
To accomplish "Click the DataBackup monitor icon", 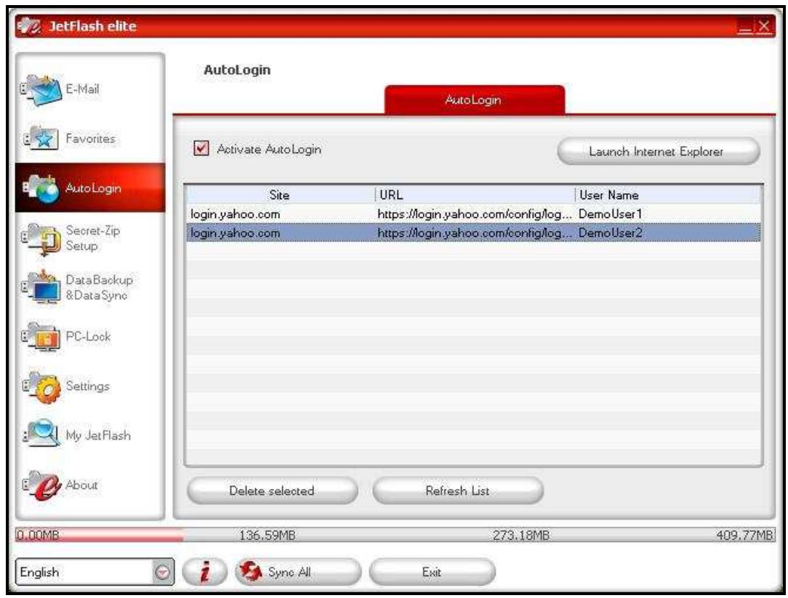I will 41,287.
